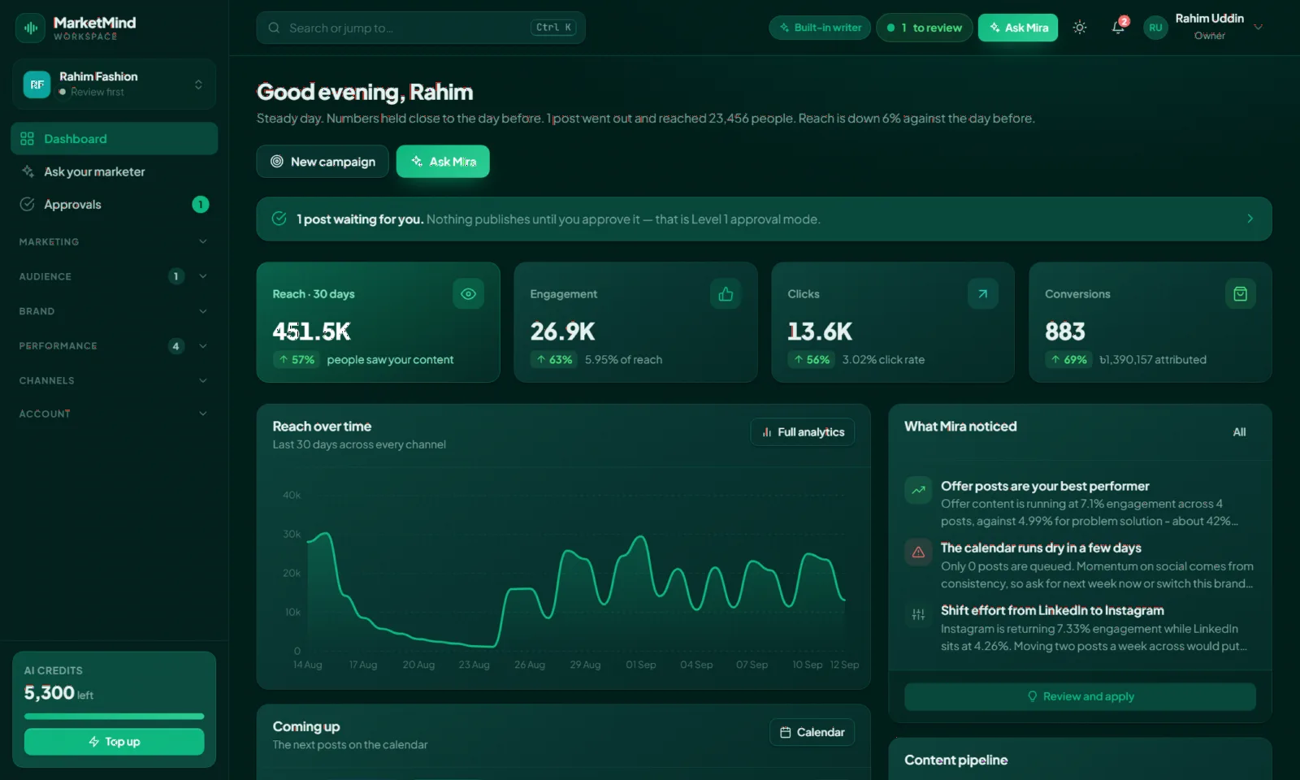Open Rahim Uddin account dropdown chevron
Screen dimensions: 1300x780
pos(1258,27)
